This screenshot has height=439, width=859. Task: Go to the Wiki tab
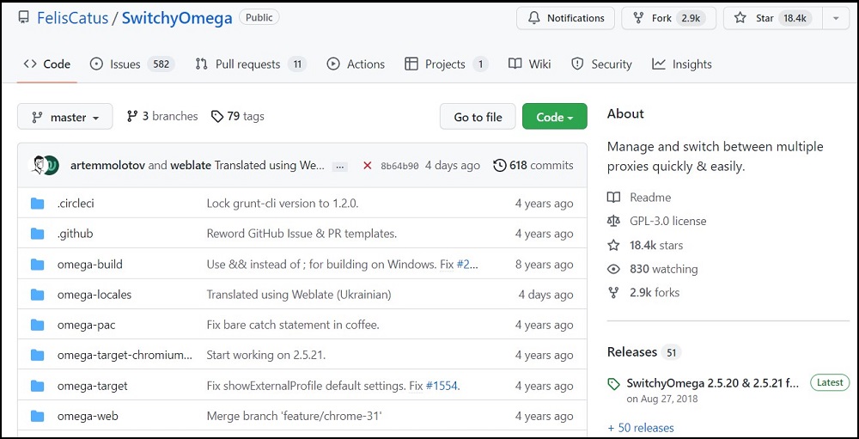coord(529,64)
